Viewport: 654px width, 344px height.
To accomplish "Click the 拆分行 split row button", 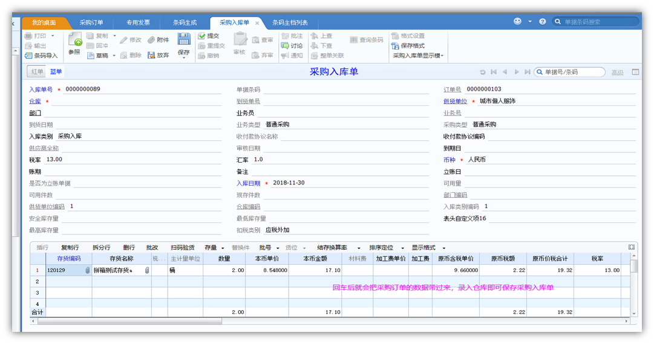I will pyautogui.click(x=102, y=248).
